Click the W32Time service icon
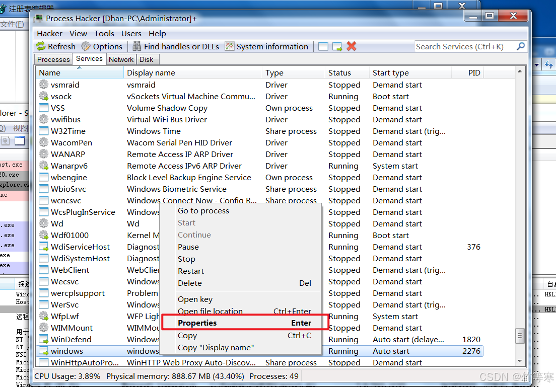Screen dimensions: 556x387 [44, 131]
